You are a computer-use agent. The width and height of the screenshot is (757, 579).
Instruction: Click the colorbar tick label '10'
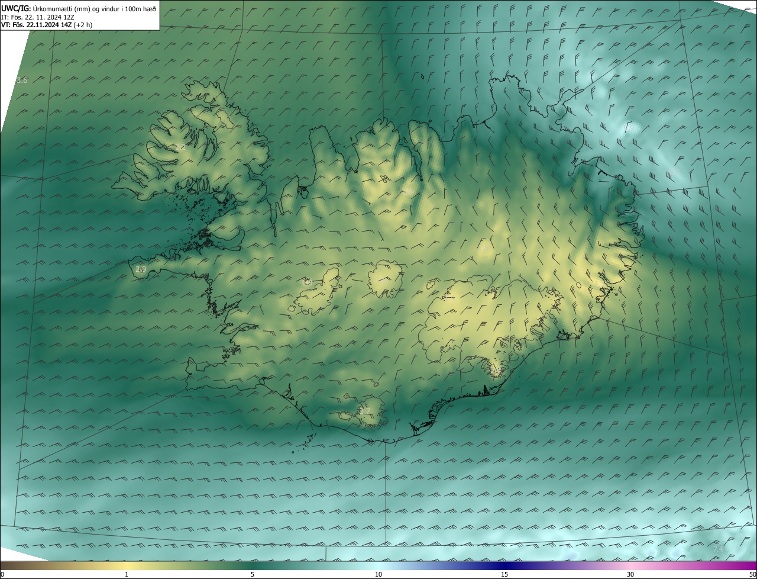pos(378,574)
